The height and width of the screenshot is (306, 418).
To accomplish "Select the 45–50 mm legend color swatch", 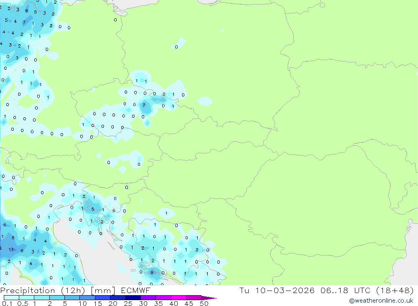I will [x=194, y=298].
